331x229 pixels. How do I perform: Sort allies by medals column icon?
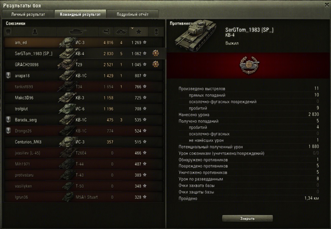coord(156,32)
